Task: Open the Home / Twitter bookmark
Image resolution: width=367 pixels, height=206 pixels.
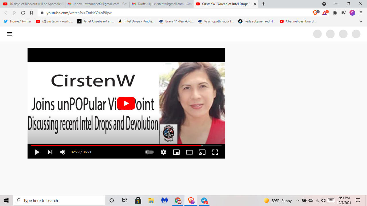Action: [18, 21]
